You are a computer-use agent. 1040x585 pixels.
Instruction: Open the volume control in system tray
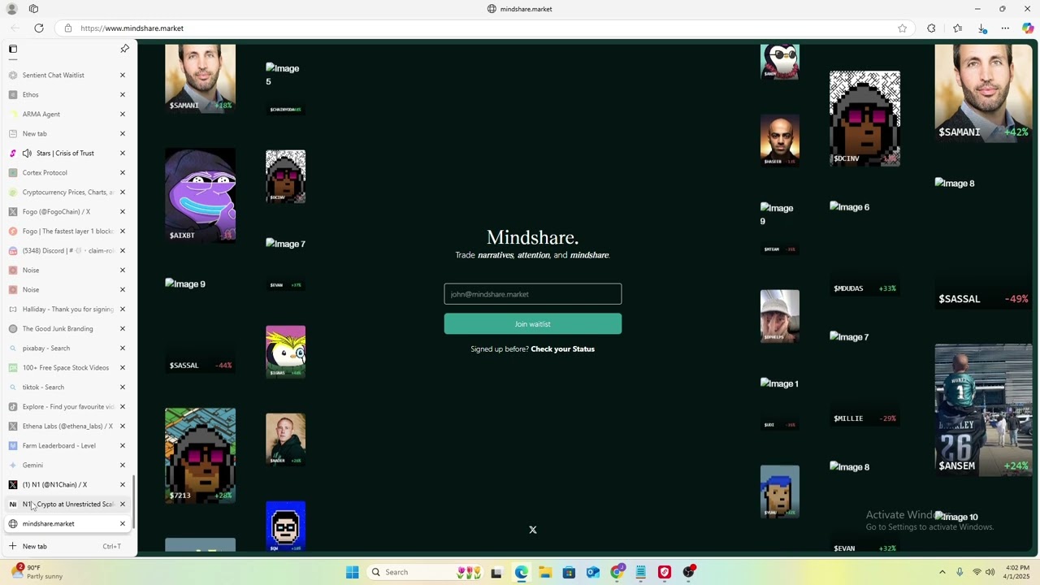point(990,572)
